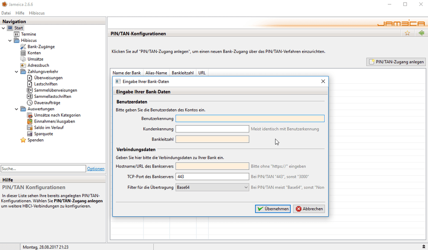428x250 pixels.
Task: Focus the Kundenkennung input field
Action: [212, 129]
